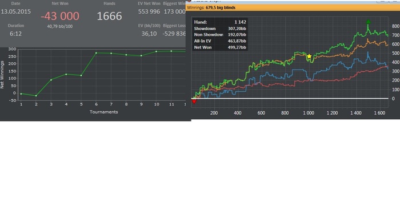400x211 pixels.
Task: Click the red down-triangle low marker
Action: (194, 102)
